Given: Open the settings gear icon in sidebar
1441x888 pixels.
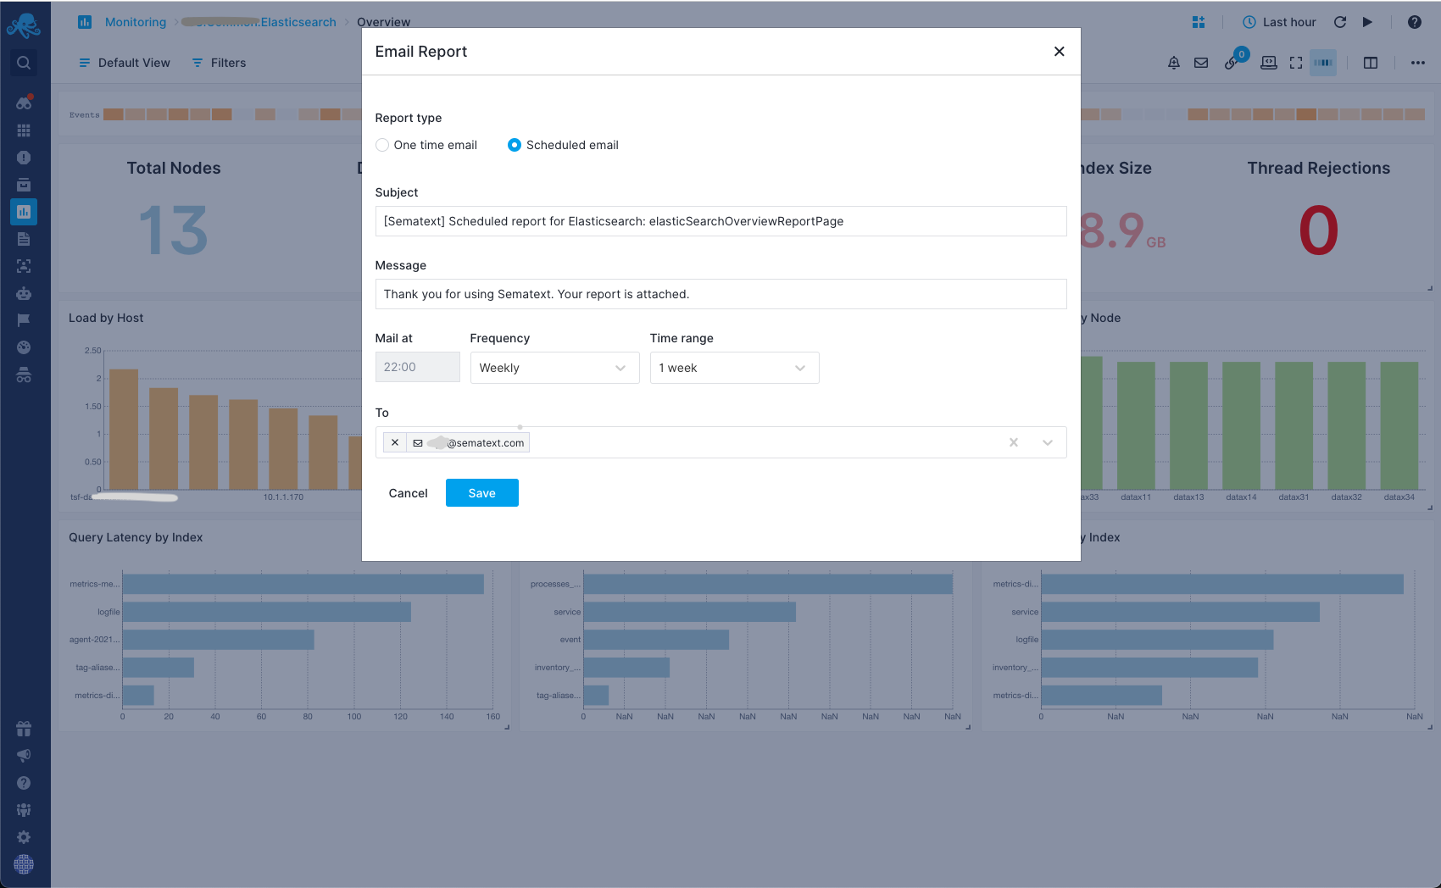Looking at the screenshot, I should (x=24, y=837).
